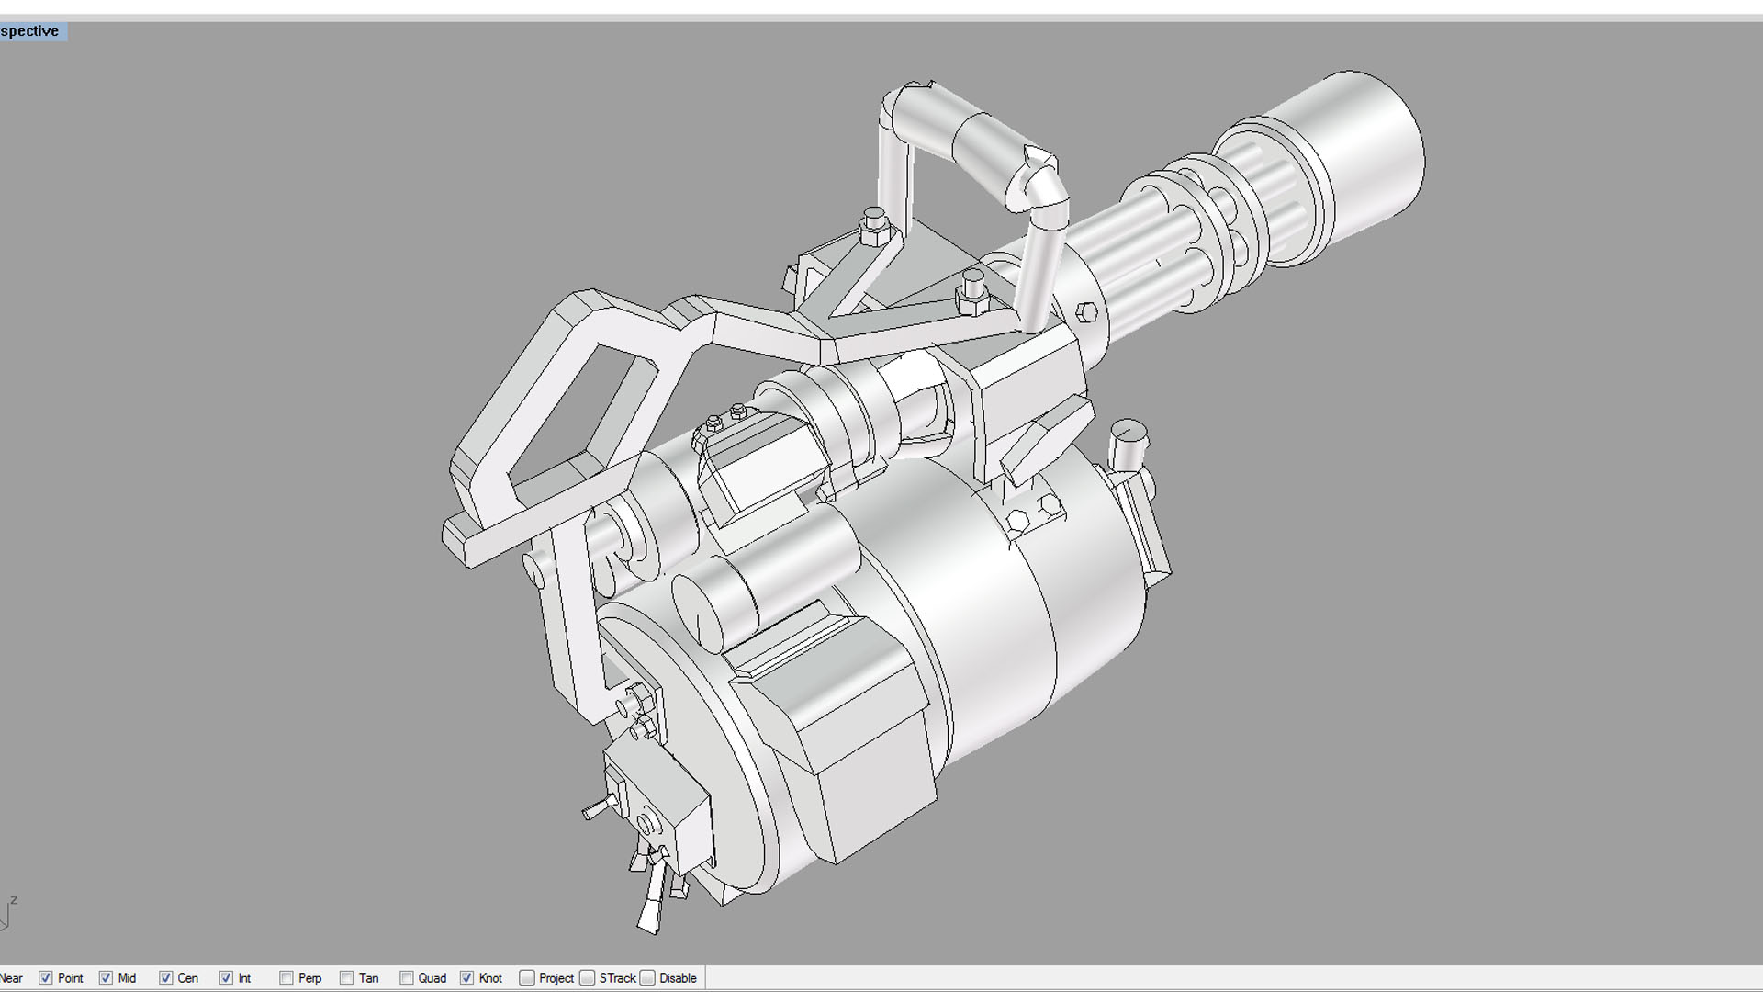Check Disable to turn off osnaps
This screenshot has width=1763, height=992.
pos(647,978)
